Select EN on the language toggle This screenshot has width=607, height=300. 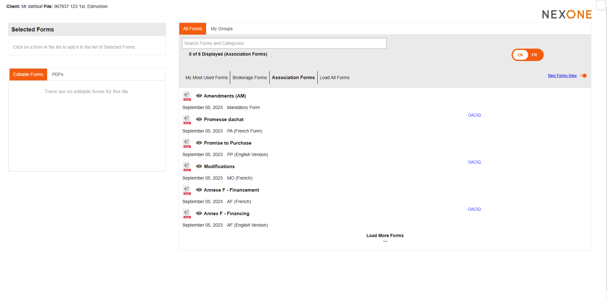point(520,55)
